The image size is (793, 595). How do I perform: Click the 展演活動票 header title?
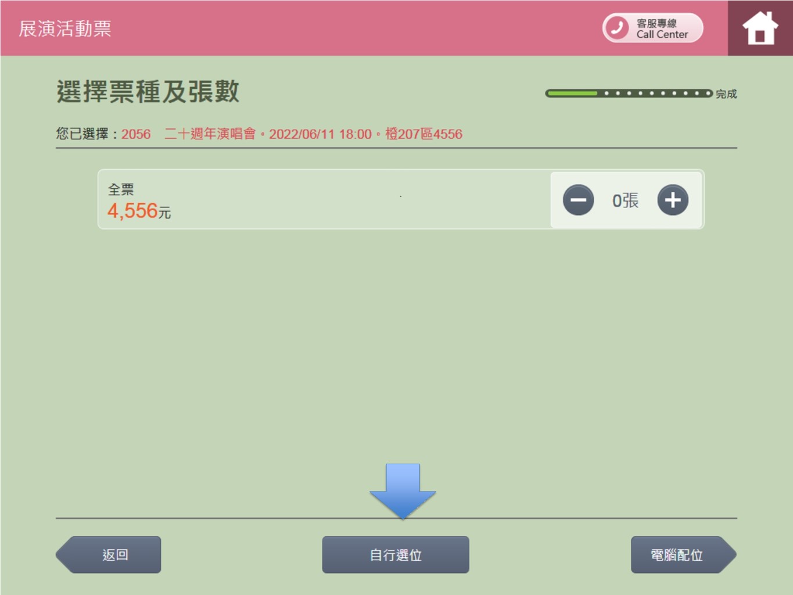pyautogui.click(x=65, y=28)
